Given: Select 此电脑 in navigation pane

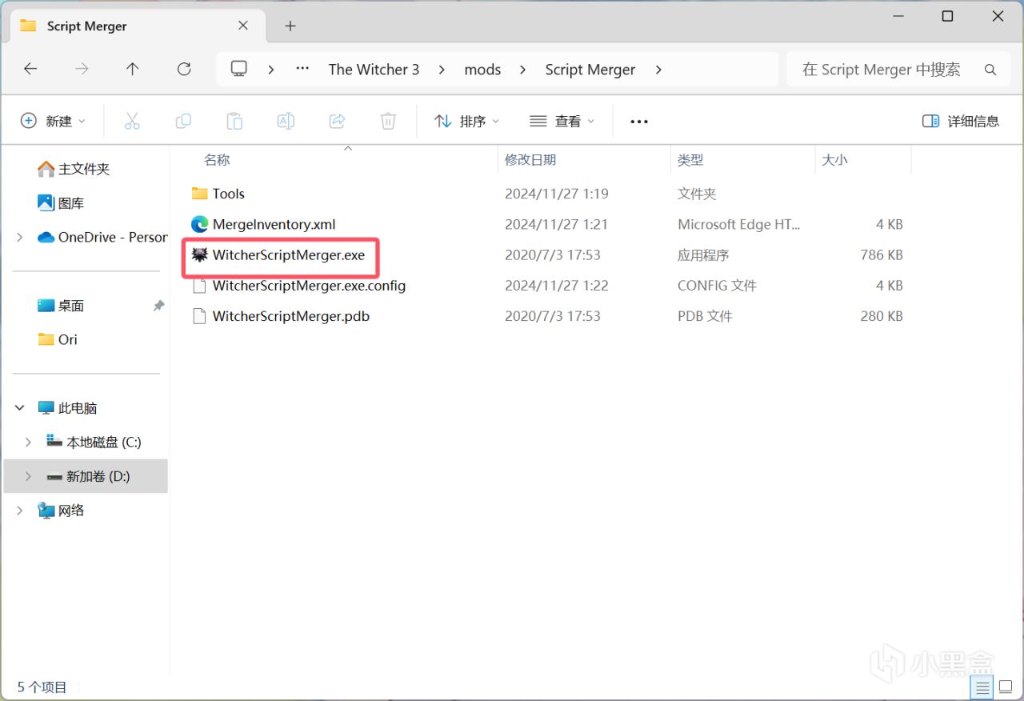Looking at the screenshot, I should (67, 408).
